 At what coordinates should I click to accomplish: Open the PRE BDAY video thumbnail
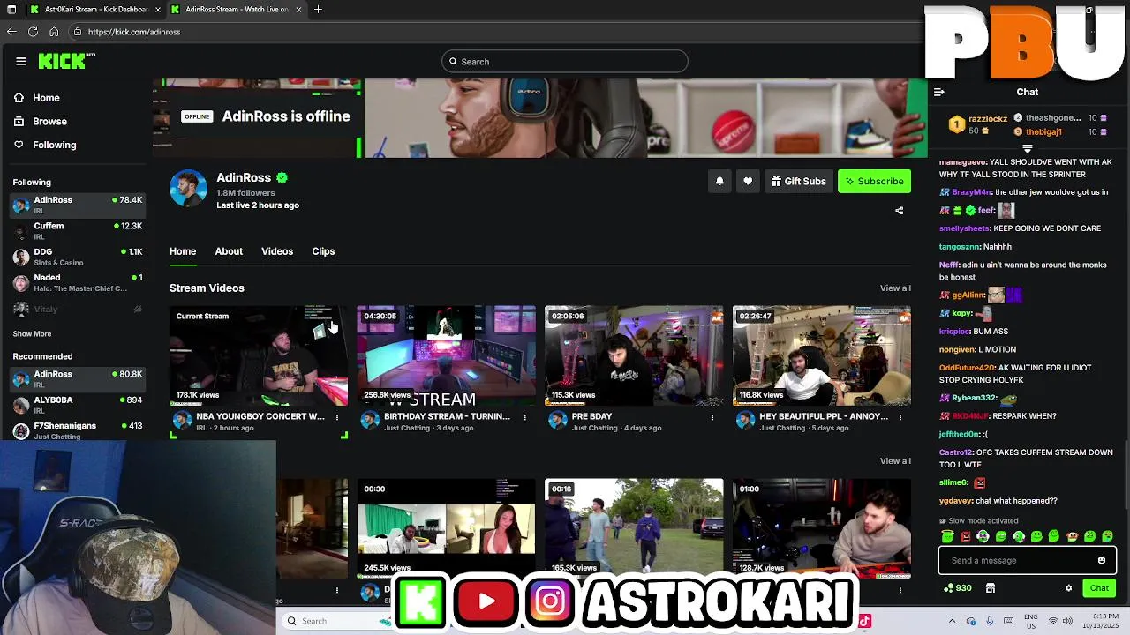coord(634,355)
